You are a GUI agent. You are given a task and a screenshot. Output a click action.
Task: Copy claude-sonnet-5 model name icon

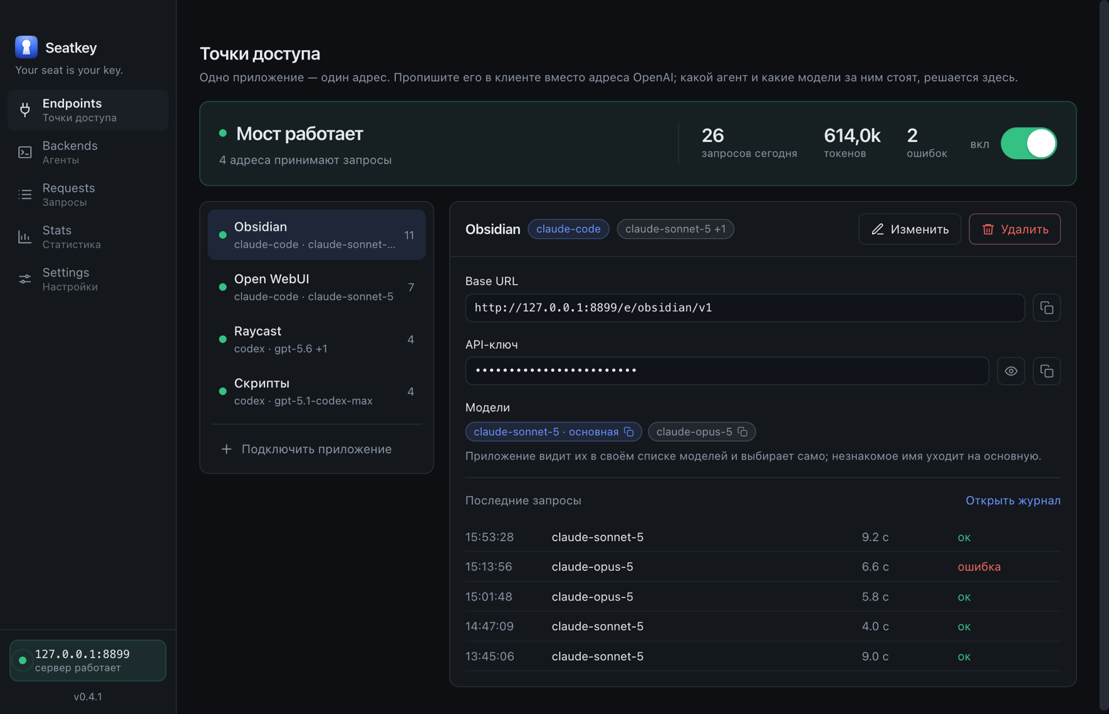tap(629, 432)
